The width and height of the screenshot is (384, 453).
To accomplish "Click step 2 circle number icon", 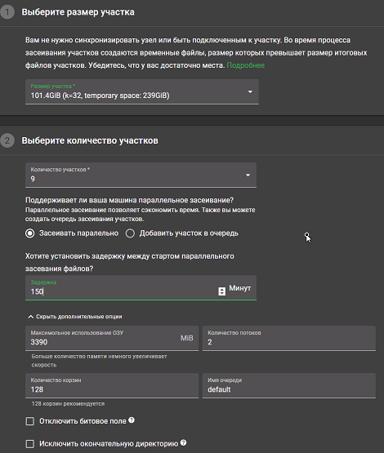I will coord(7,140).
